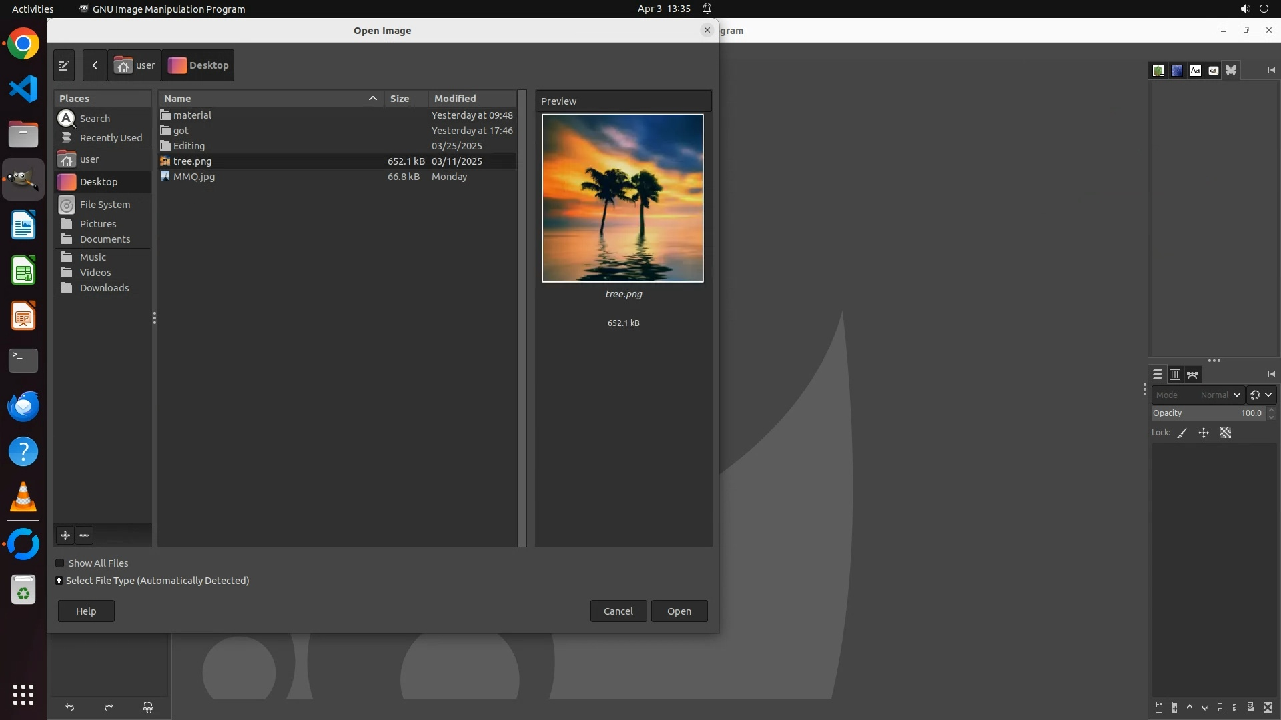This screenshot has width=1281, height=720.
Task: Toggle lock pixels brush icon
Action: [1182, 433]
